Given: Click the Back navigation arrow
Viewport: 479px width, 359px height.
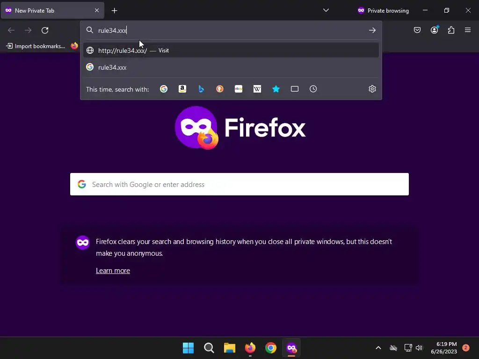Looking at the screenshot, I should tap(11, 30).
